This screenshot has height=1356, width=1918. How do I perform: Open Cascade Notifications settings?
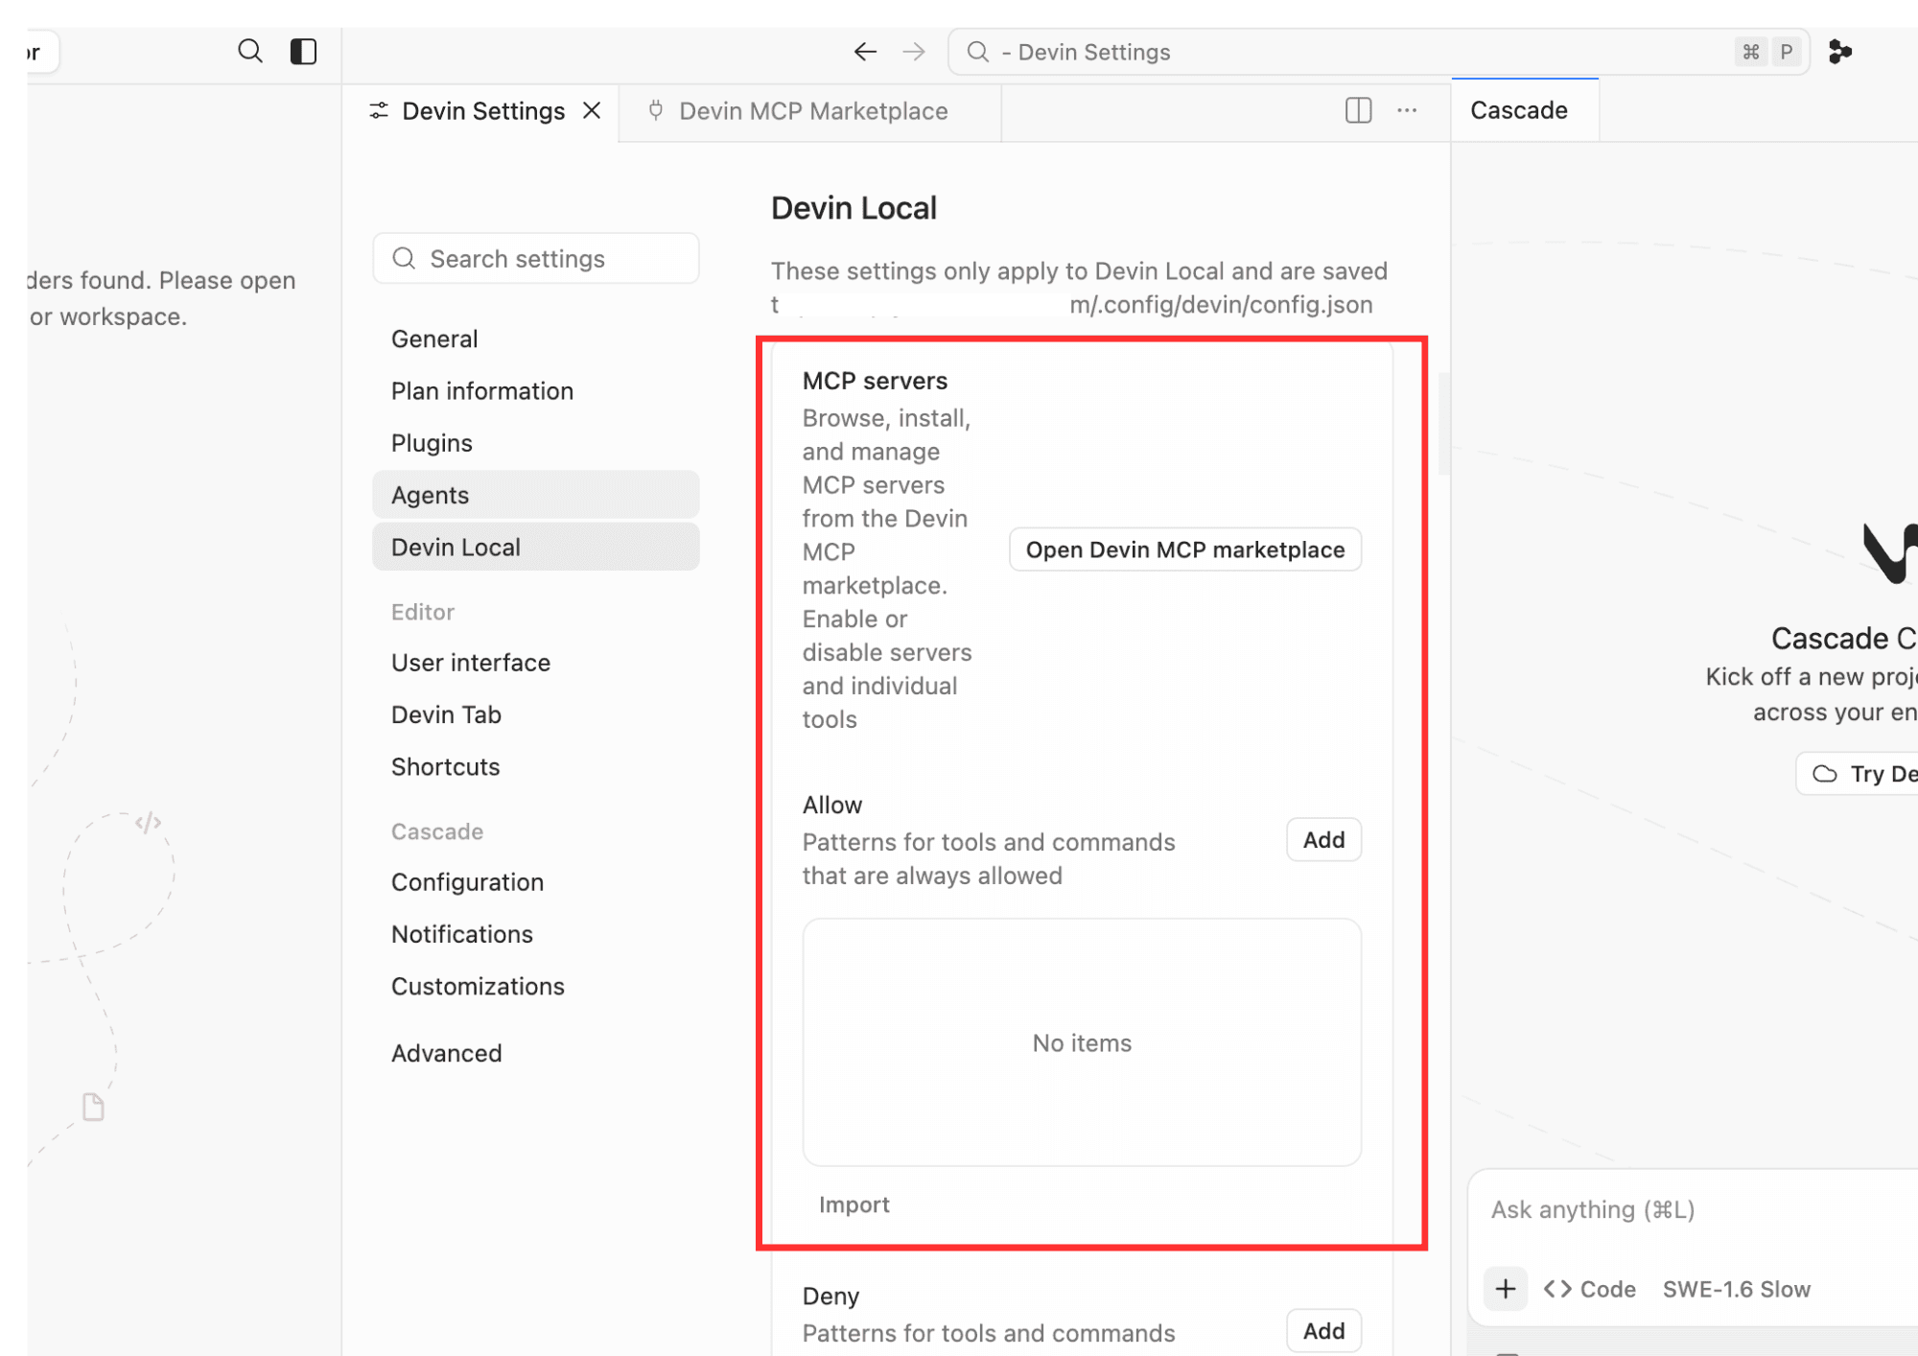click(x=536, y=934)
